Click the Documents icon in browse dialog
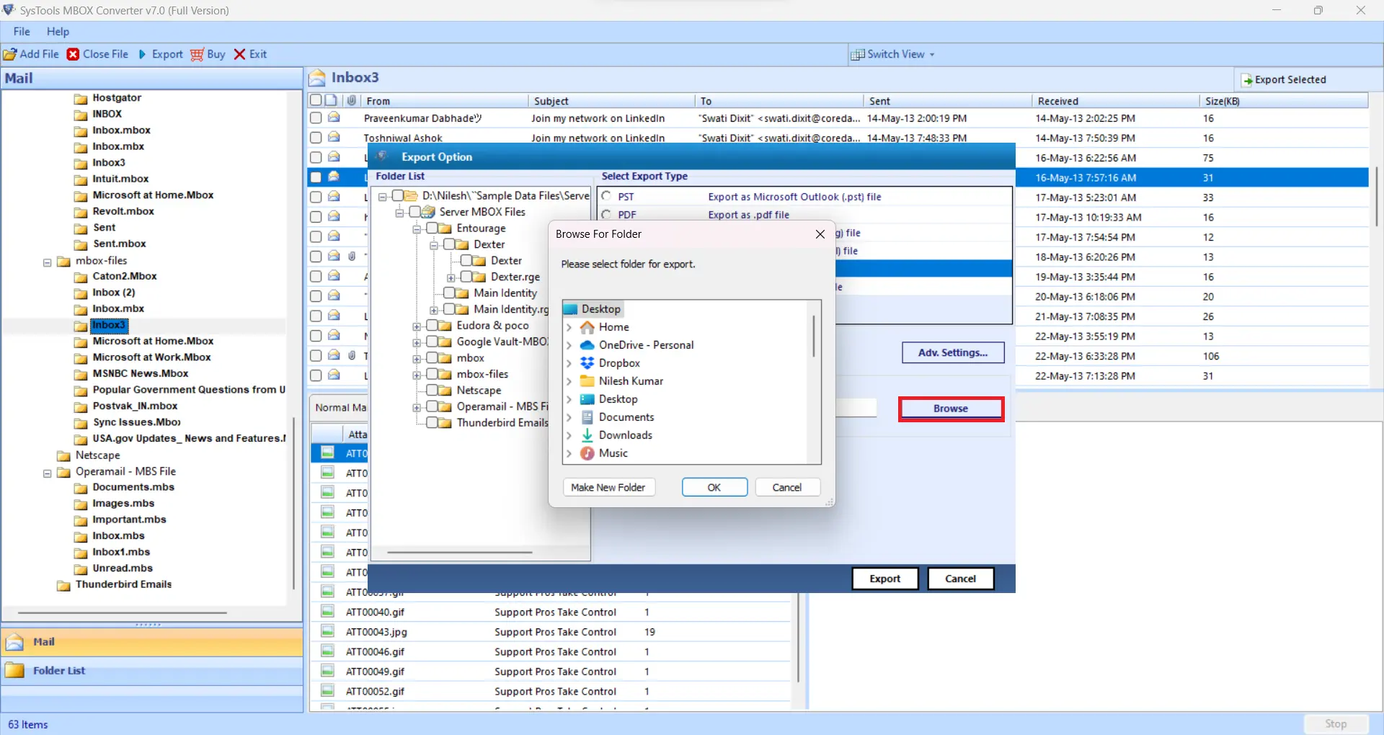 click(x=587, y=417)
